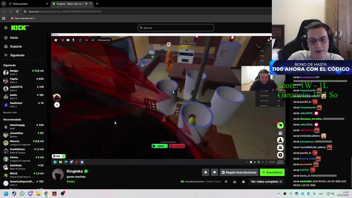The width and height of the screenshot is (352, 198).
Task: Open recommended channel M2cG
Action: pyautogui.click(x=23, y=175)
